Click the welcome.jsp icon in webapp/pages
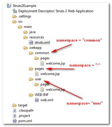The image size is (112, 127). 37,74
